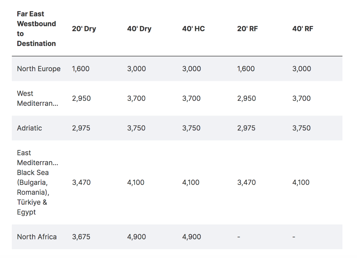Screen dimensions: 357x258
Task: Click the 40' Dry column header
Action: point(139,29)
